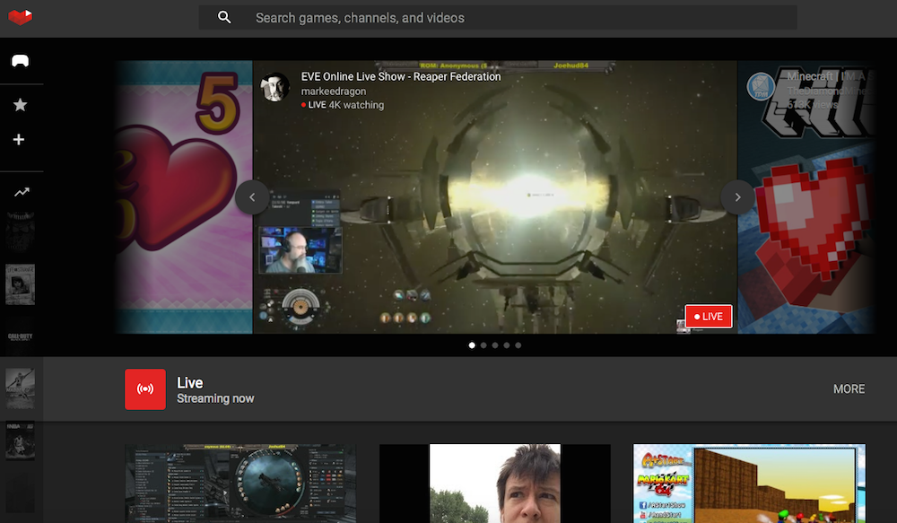The width and height of the screenshot is (897, 523).
Task: Open the gamepad home icon in sidebar
Action: (20, 61)
